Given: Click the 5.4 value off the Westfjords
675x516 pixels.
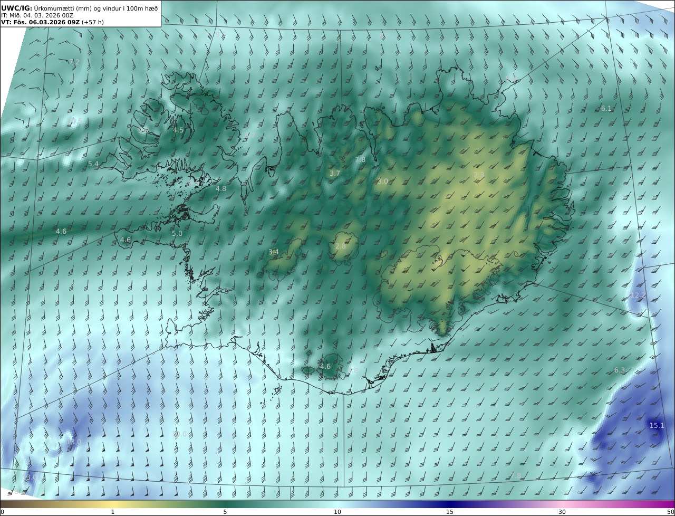Looking at the screenshot, I should point(93,164).
